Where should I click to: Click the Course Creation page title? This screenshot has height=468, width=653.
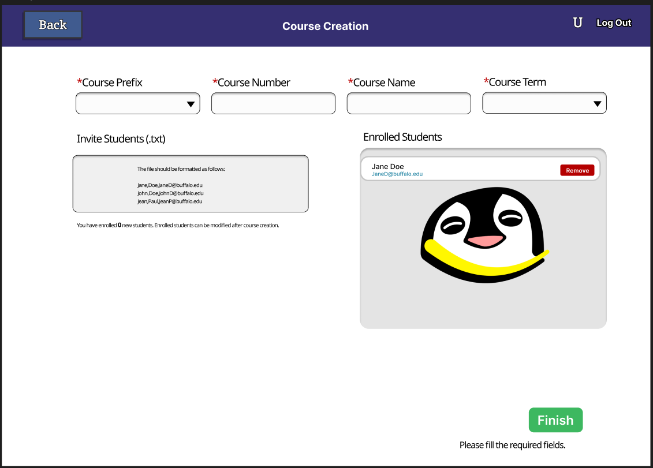click(x=325, y=26)
